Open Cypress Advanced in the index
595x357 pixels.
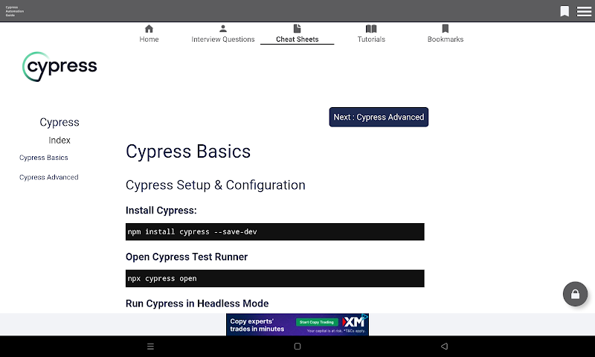[x=48, y=177]
